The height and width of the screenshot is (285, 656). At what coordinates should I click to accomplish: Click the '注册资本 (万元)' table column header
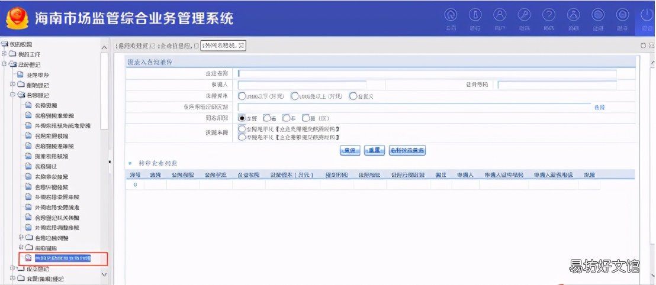(x=291, y=175)
